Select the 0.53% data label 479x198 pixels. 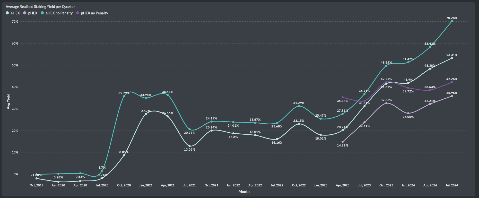80,177
